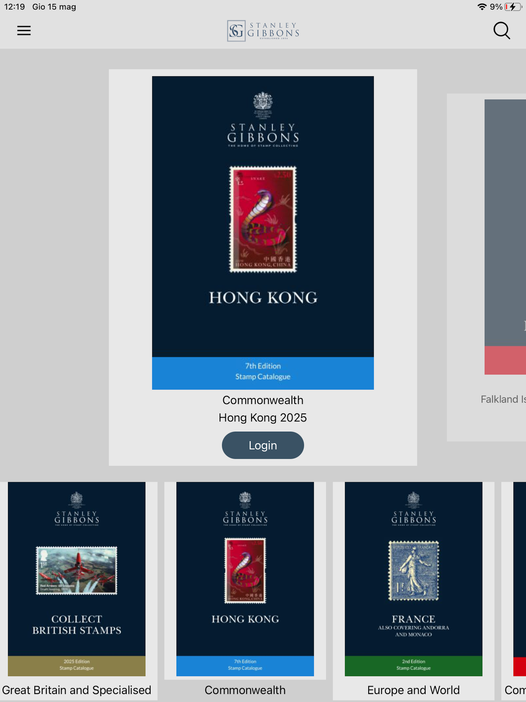Tap the Hong Kong 2025 title text
This screenshot has height=702, width=526.
[x=263, y=417]
